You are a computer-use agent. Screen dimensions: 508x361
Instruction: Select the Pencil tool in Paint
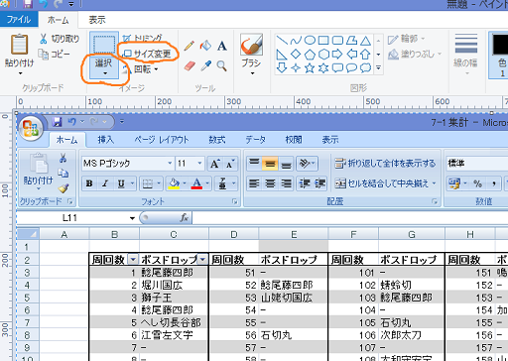tap(189, 46)
